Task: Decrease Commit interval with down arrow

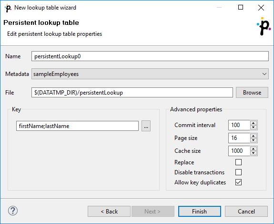Action: pos(254,128)
